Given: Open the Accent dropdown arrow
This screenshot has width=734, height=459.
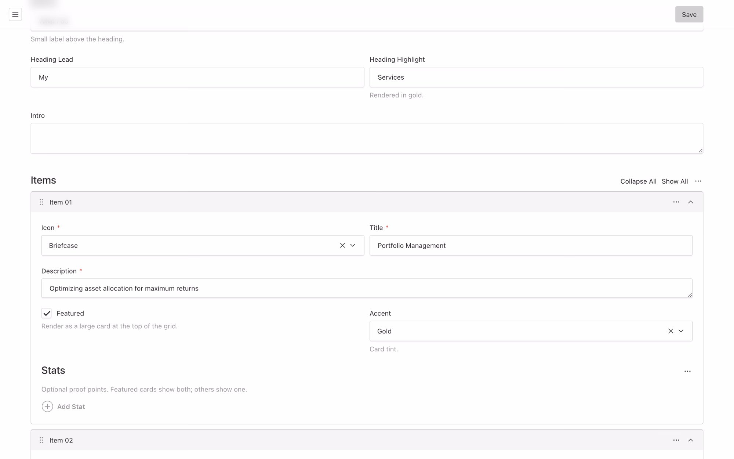Looking at the screenshot, I should click(681, 331).
